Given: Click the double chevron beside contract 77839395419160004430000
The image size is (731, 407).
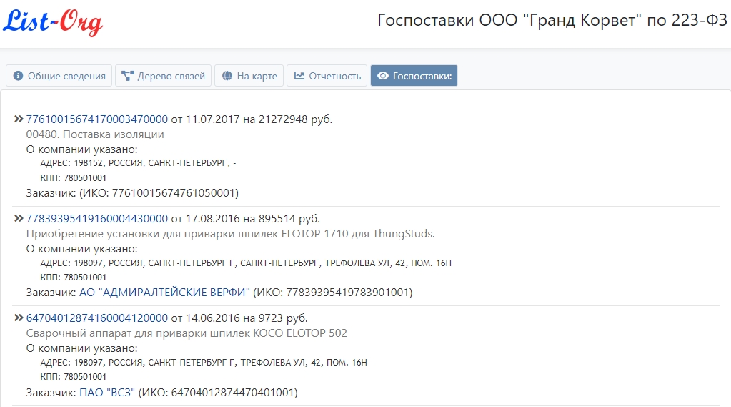Looking at the screenshot, I should click(x=19, y=218).
